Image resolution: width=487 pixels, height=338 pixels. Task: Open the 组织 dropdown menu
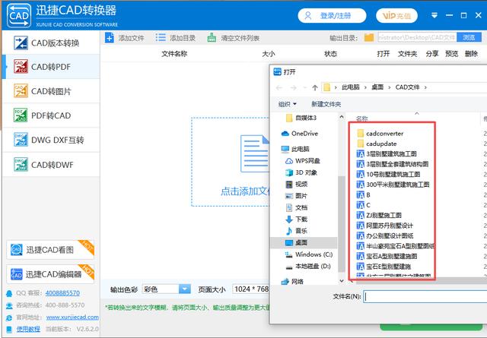[x=288, y=104]
